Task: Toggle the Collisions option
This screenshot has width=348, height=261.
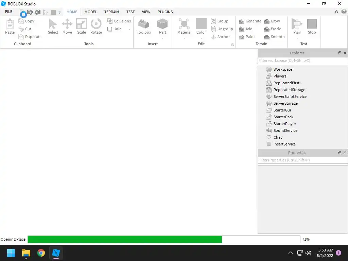Action: point(119,21)
